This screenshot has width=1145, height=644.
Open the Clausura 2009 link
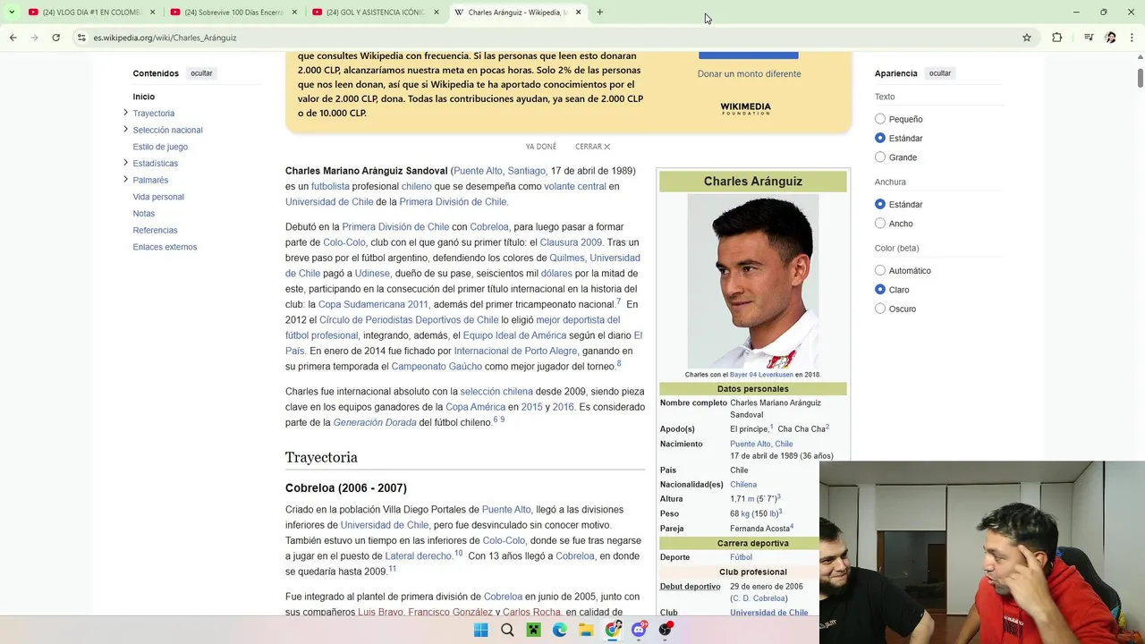point(571,242)
